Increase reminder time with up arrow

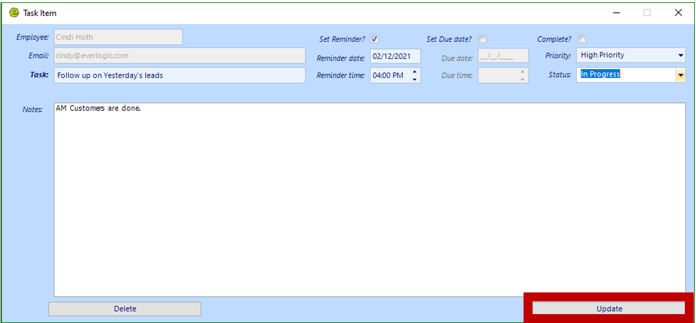tap(414, 71)
